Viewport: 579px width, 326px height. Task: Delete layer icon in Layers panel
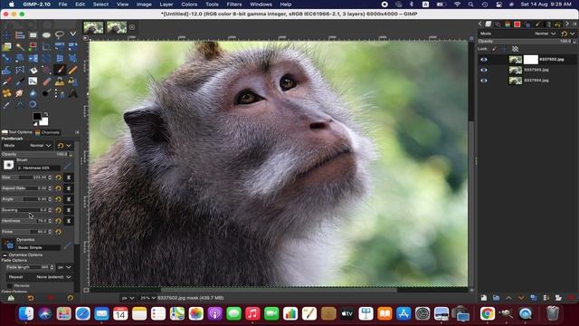[572, 298]
